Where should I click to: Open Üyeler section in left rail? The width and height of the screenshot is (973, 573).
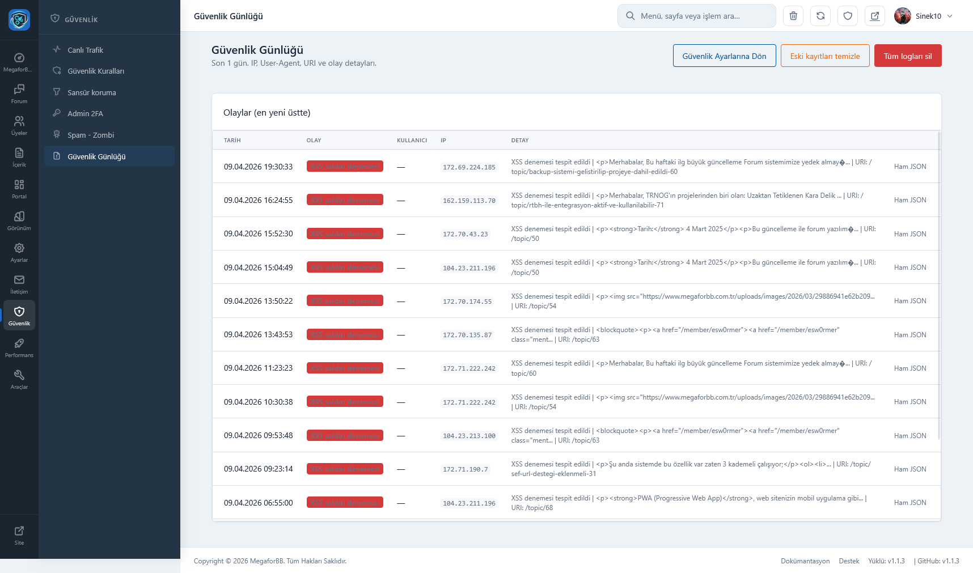click(x=19, y=126)
